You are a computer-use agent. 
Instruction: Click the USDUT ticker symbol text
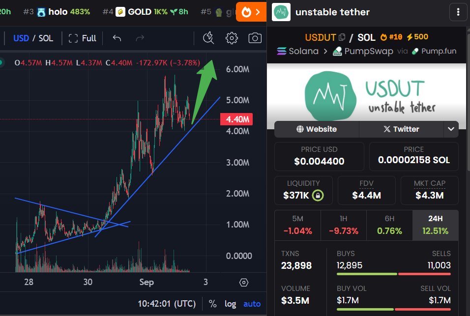321,37
